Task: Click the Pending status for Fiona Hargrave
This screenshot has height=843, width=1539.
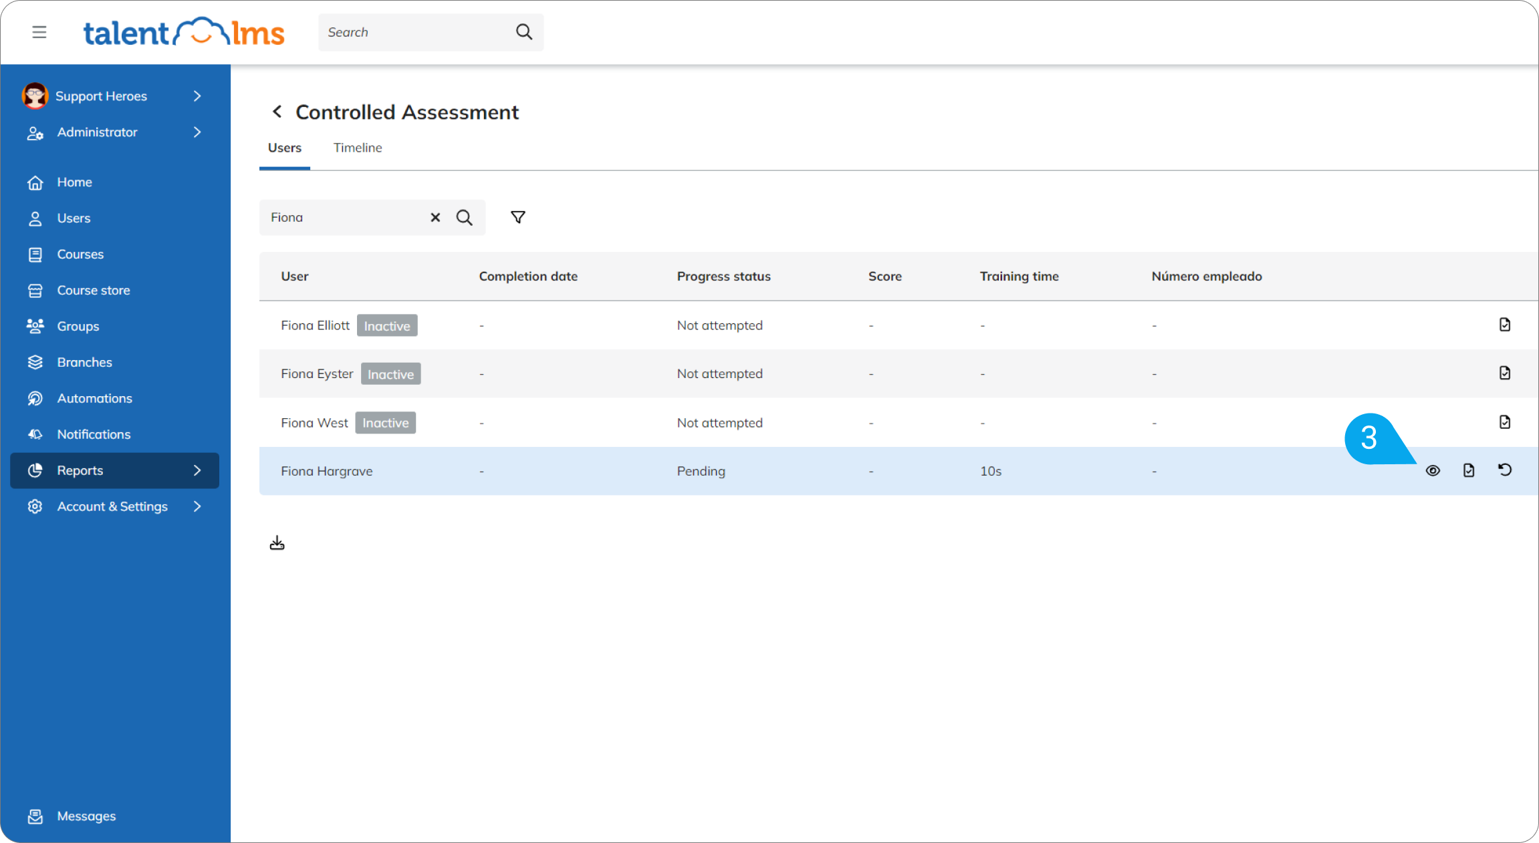Action: [701, 472]
